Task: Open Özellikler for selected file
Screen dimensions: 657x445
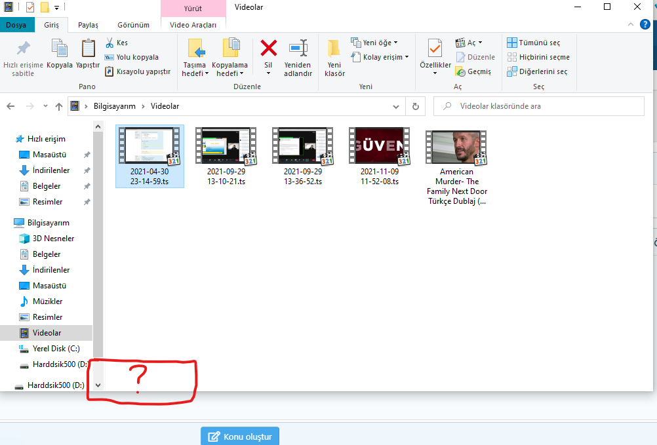Action: 435,54
